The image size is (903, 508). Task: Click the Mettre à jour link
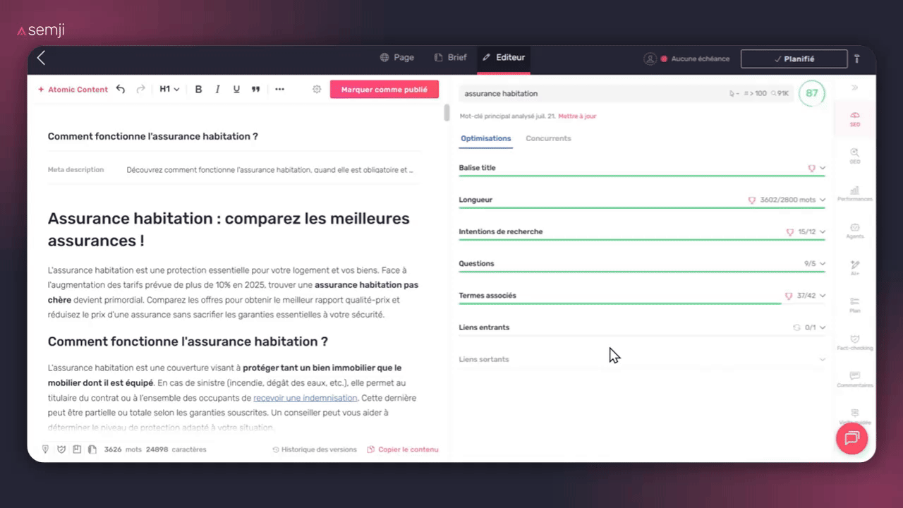click(x=577, y=116)
